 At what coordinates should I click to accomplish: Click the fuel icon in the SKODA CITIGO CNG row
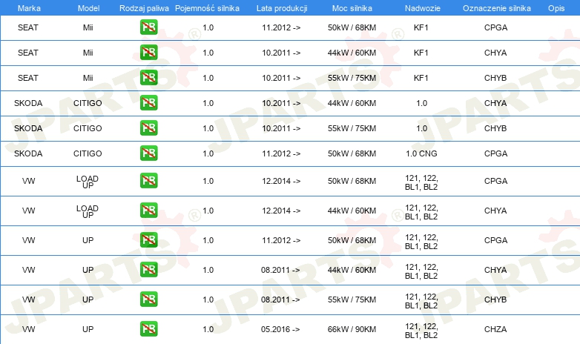coord(148,153)
